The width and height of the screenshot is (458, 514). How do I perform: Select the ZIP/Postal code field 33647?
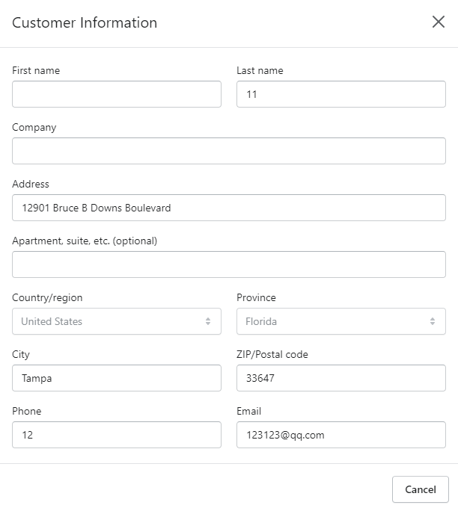341,378
